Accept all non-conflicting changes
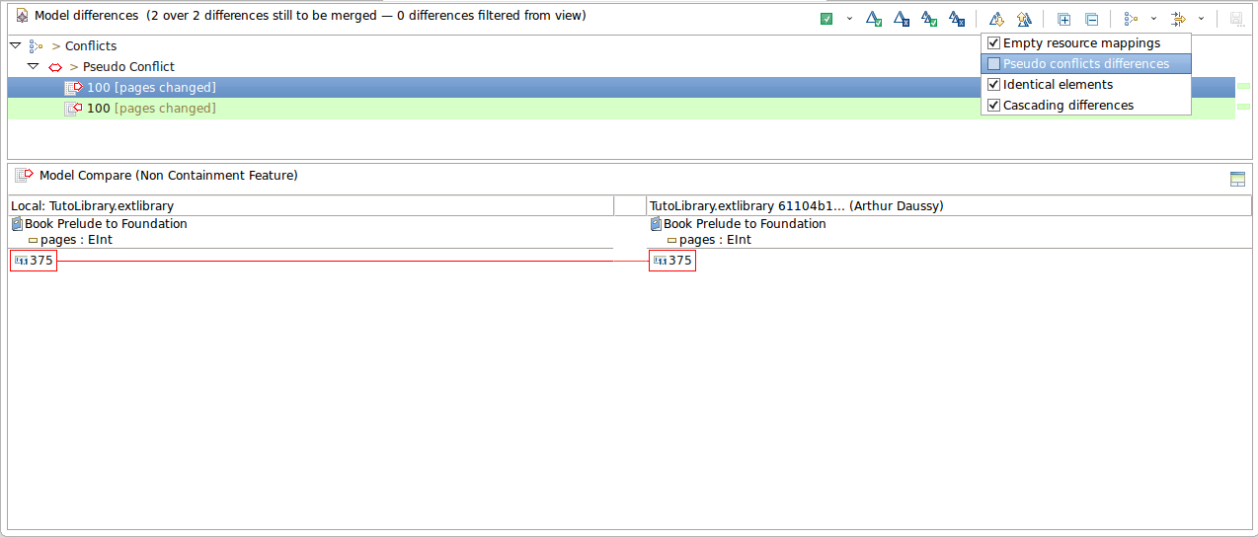 click(928, 19)
